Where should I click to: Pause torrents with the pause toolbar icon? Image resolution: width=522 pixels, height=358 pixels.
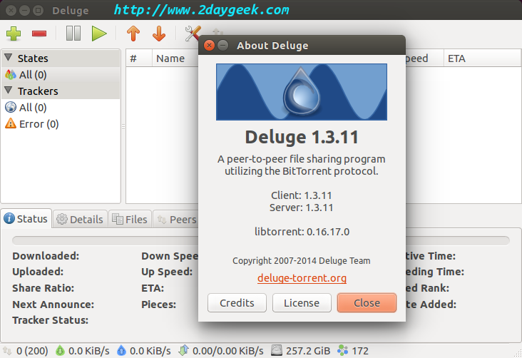73,34
